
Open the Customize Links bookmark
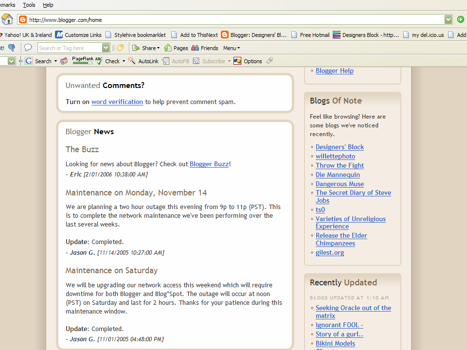click(x=78, y=35)
